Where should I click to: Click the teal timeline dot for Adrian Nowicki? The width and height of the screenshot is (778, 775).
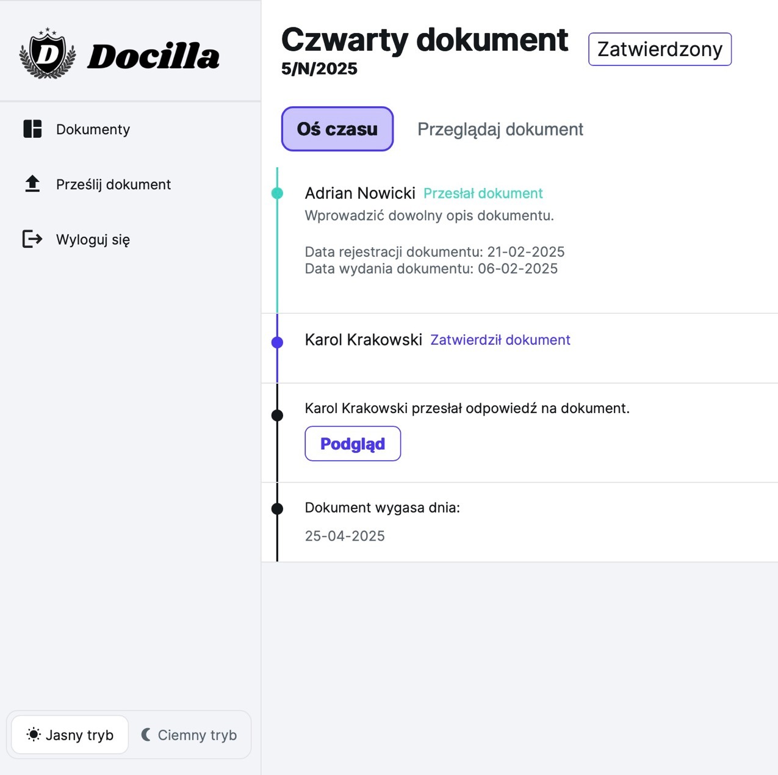coord(278,193)
